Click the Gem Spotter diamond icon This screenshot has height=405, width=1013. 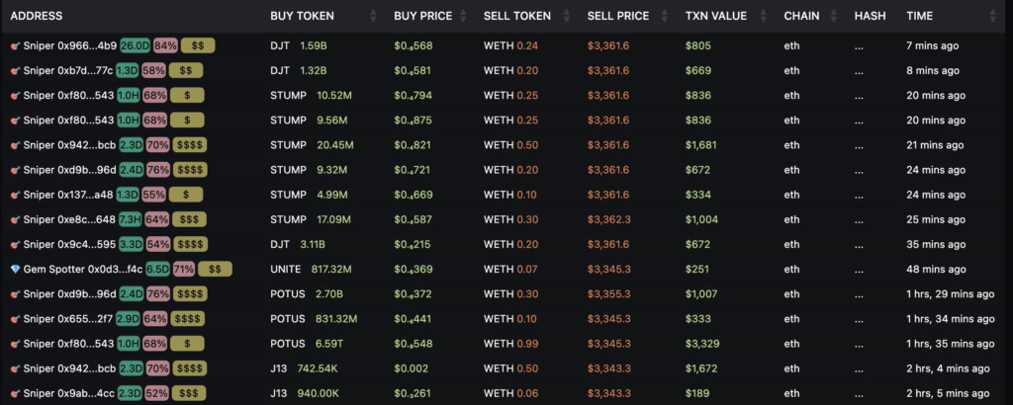click(x=15, y=269)
